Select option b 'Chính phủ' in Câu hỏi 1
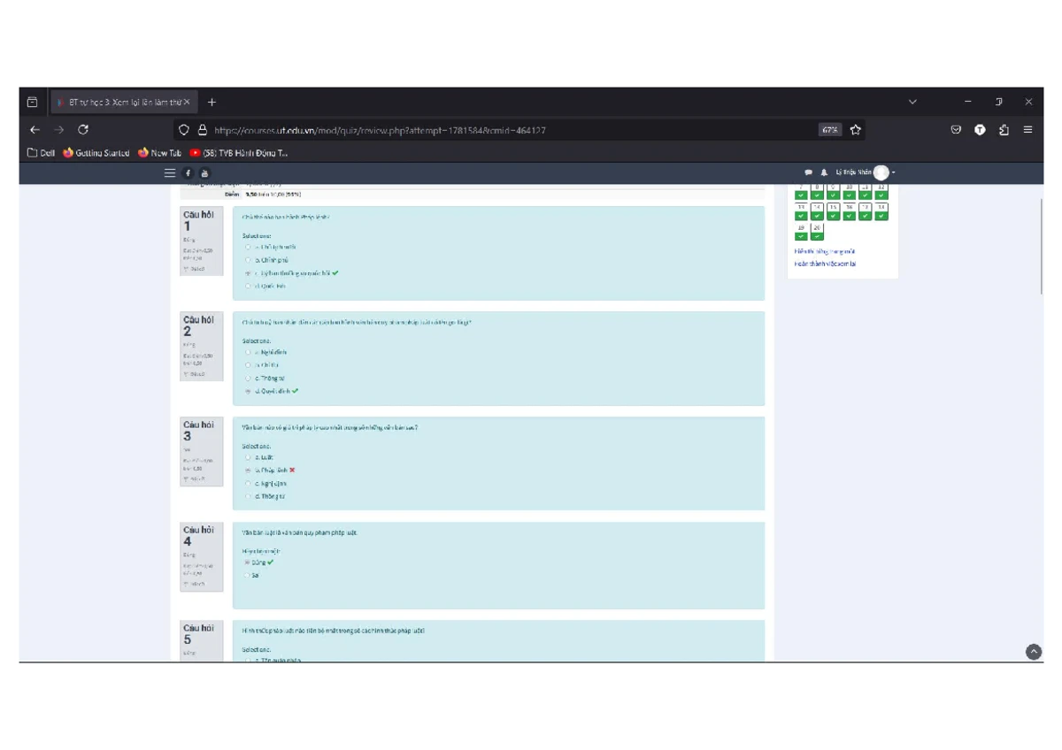The image size is (1062, 750). (x=249, y=260)
